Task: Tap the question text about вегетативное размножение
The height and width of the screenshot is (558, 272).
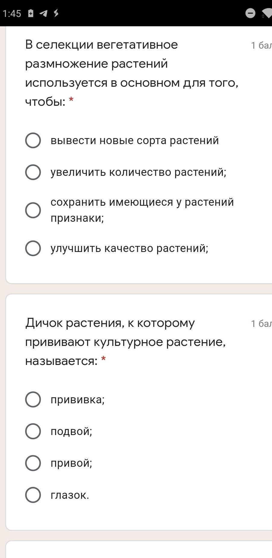Action: [131, 73]
